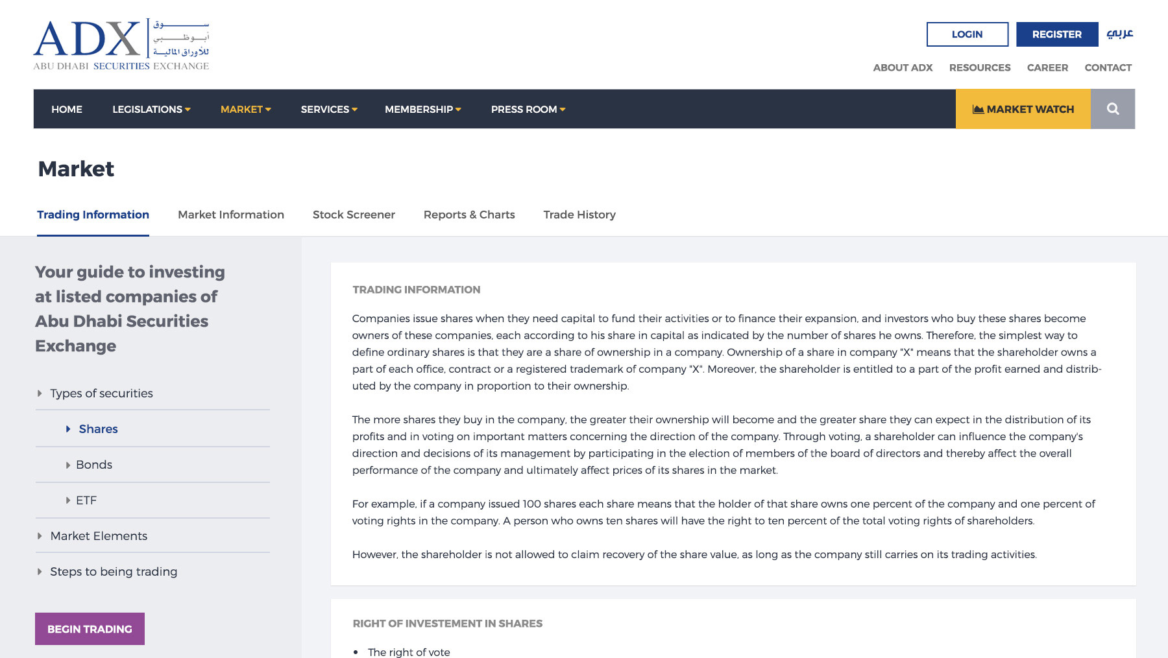
Task: Switch to Market Information tab
Action: pyautogui.click(x=231, y=215)
